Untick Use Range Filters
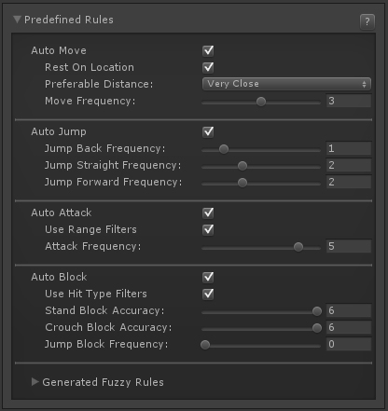Viewport: 388px width, 411px height. point(208,229)
